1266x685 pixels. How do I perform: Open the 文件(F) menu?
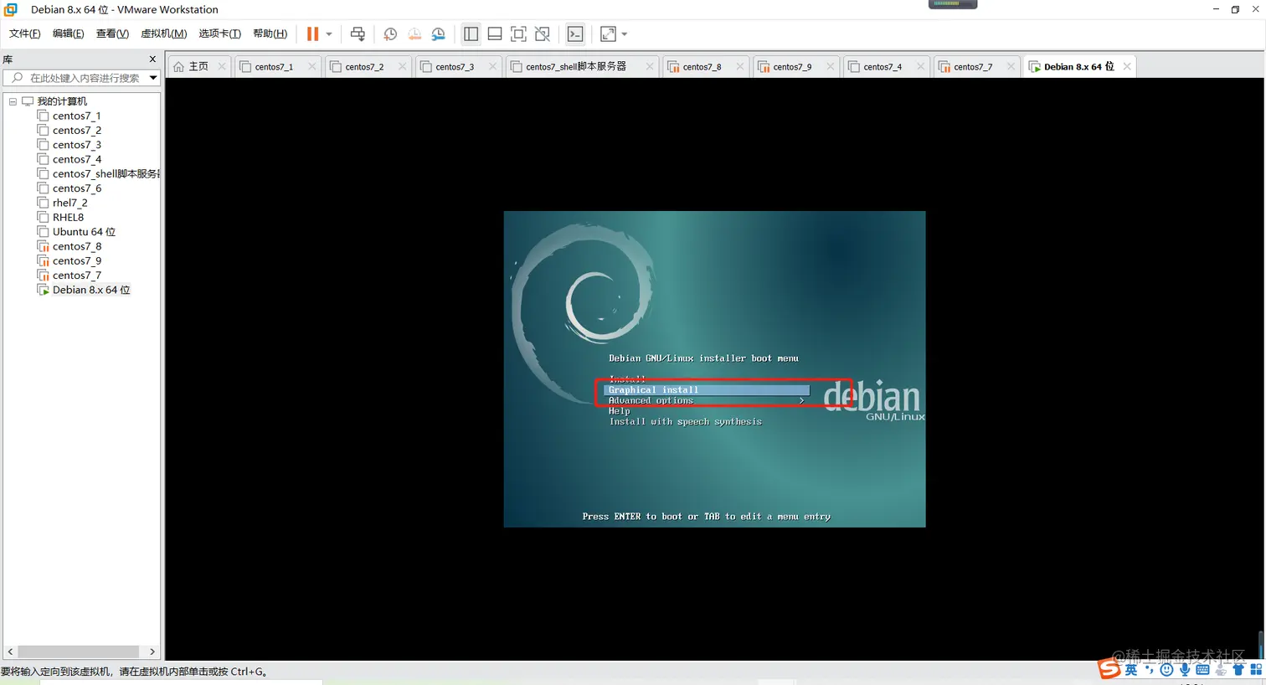point(24,33)
